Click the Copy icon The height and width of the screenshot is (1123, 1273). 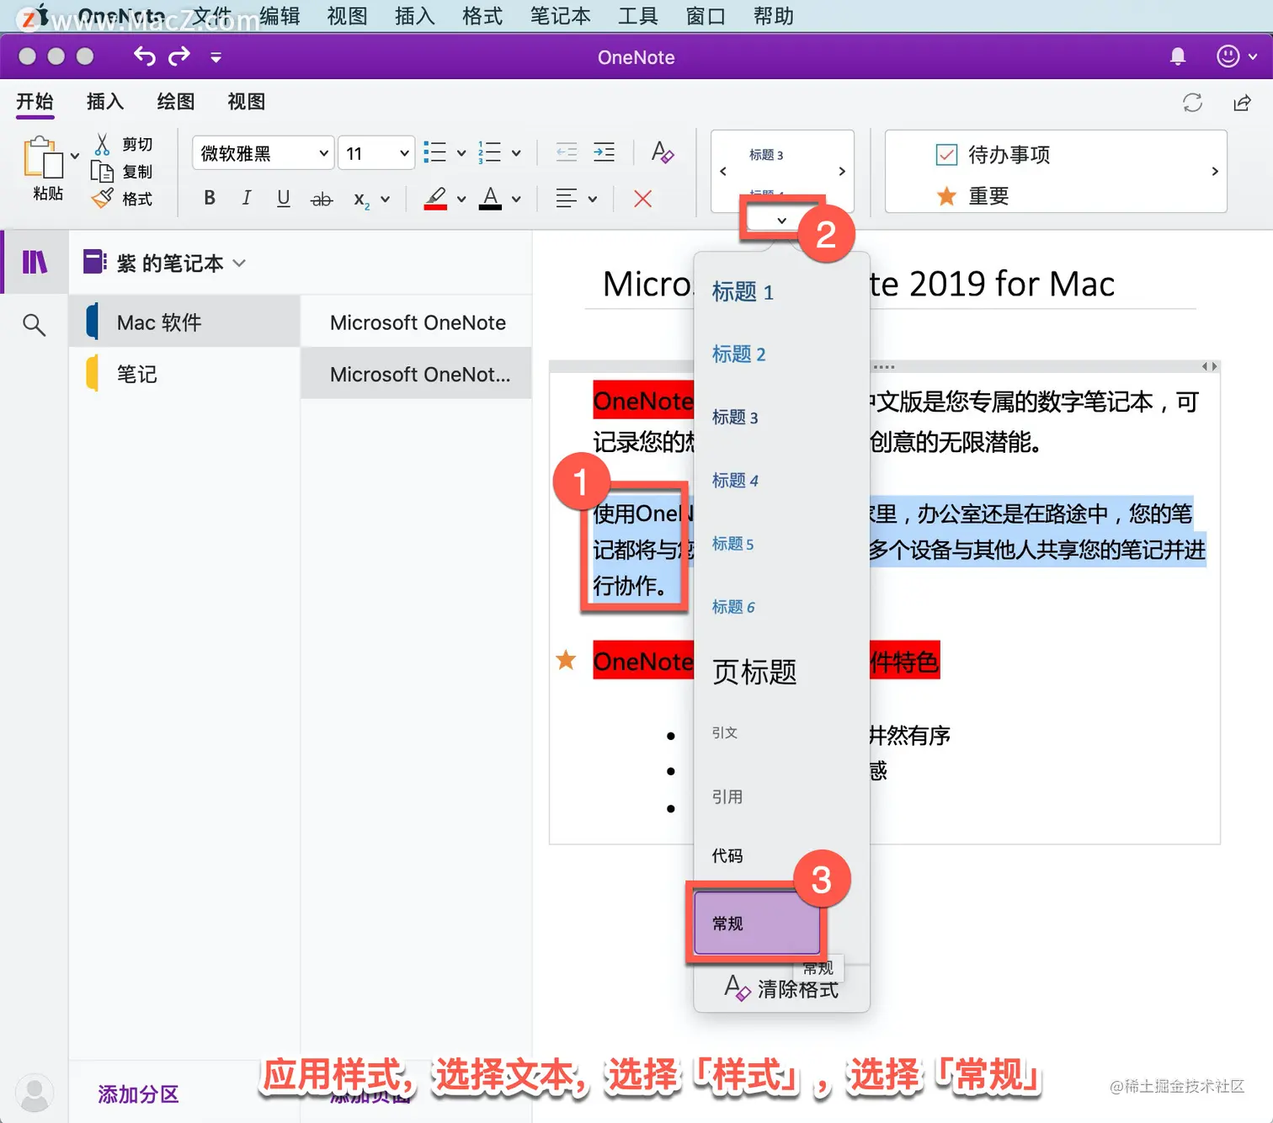click(x=102, y=172)
